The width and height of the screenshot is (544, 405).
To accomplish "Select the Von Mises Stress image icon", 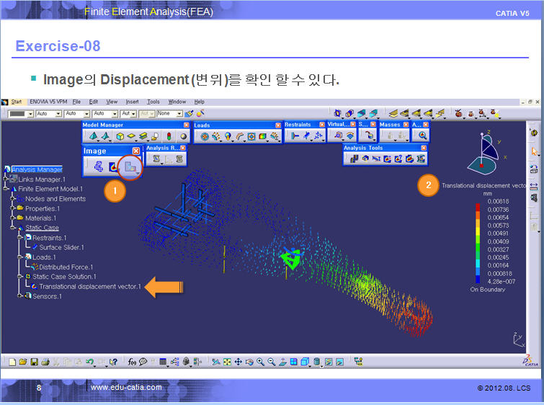I will tap(113, 166).
